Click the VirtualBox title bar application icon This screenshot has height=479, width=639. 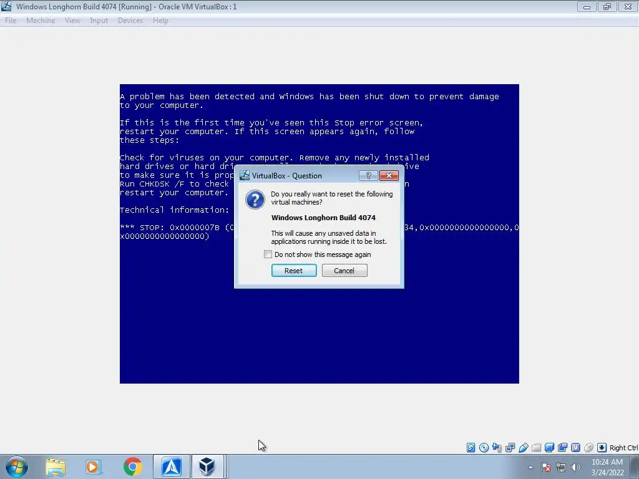(6, 6)
